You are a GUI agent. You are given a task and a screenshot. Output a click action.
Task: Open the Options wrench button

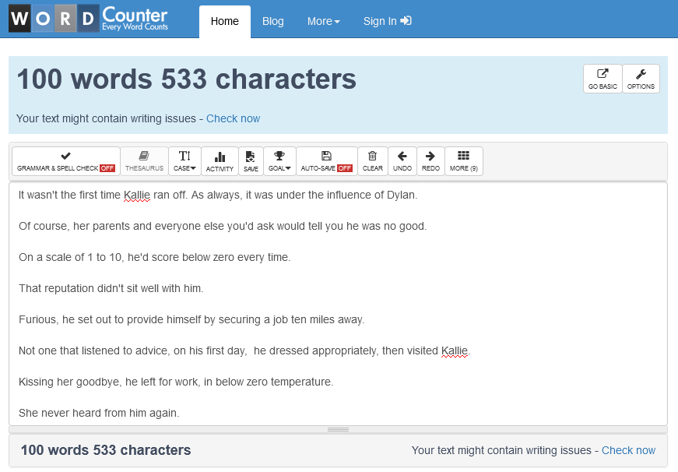pos(641,79)
